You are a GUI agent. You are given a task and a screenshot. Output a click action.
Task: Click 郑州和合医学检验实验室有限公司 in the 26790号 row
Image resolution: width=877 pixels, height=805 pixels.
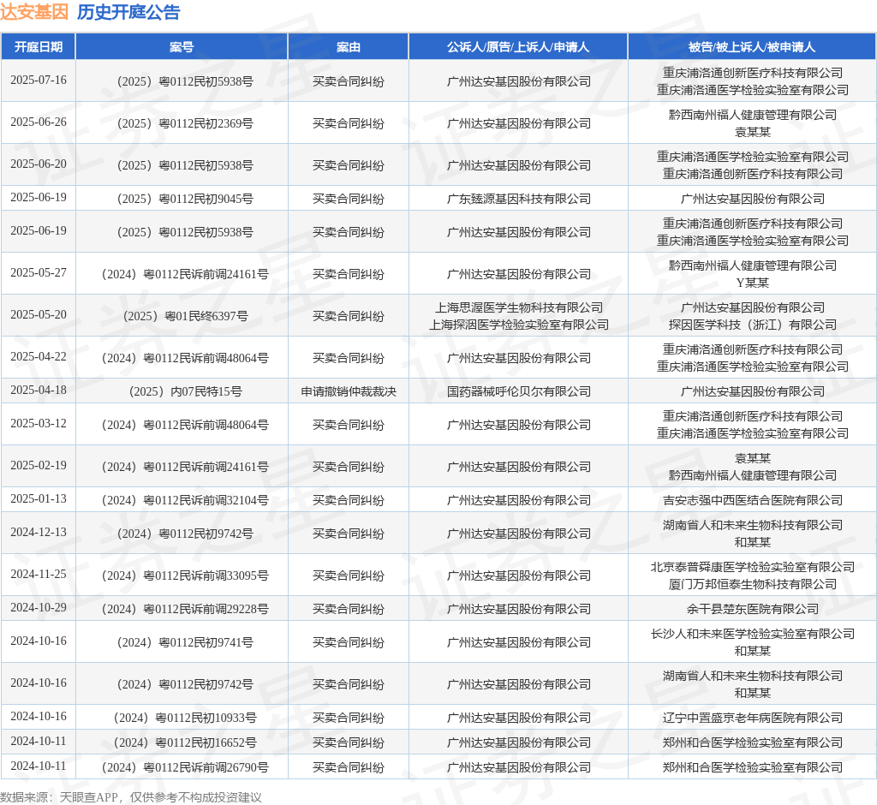pyautogui.click(x=752, y=767)
